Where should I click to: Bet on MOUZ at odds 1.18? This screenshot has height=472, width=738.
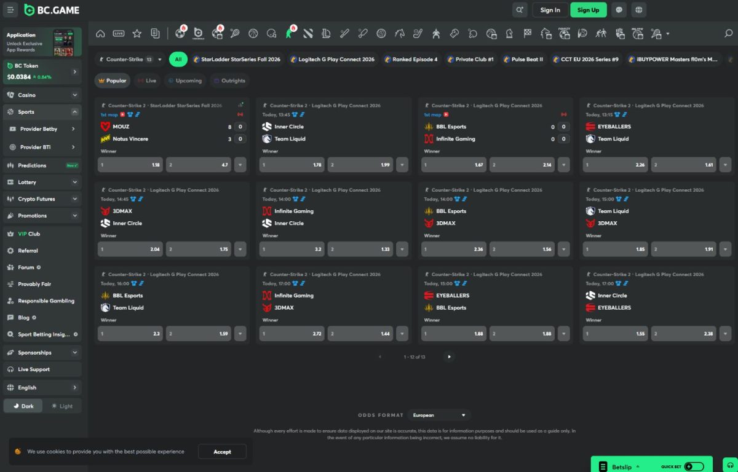coord(130,165)
